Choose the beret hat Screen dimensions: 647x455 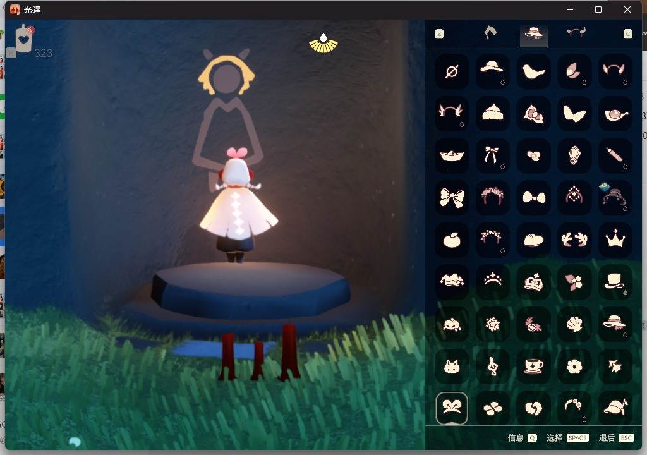click(x=533, y=240)
